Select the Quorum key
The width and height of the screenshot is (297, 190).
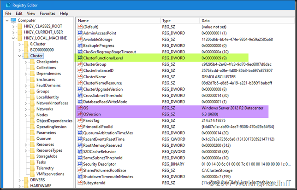click(x=44, y=138)
